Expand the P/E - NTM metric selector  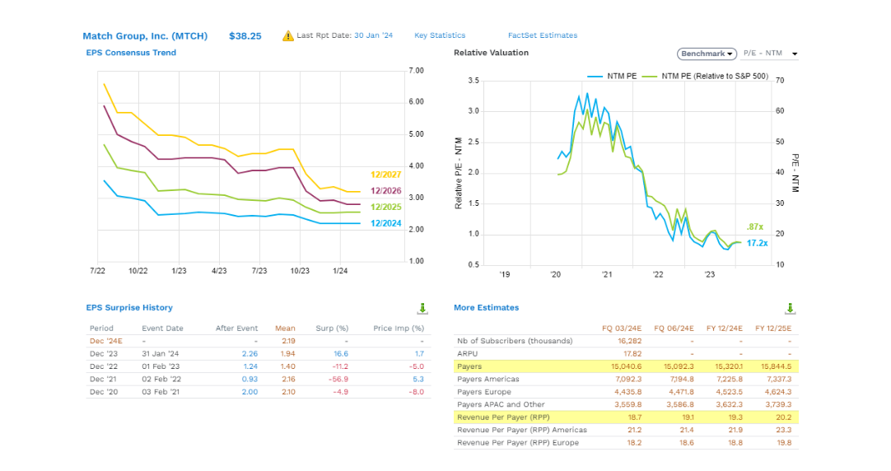point(771,54)
